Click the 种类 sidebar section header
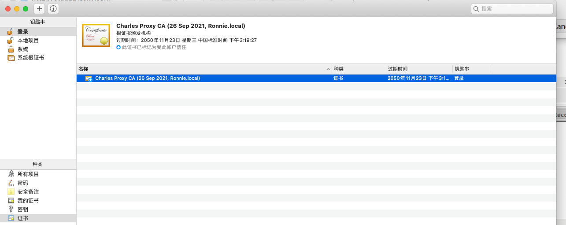Image resolution: width=566 pixels, height=225 pixels. click(x=38, y=164)
